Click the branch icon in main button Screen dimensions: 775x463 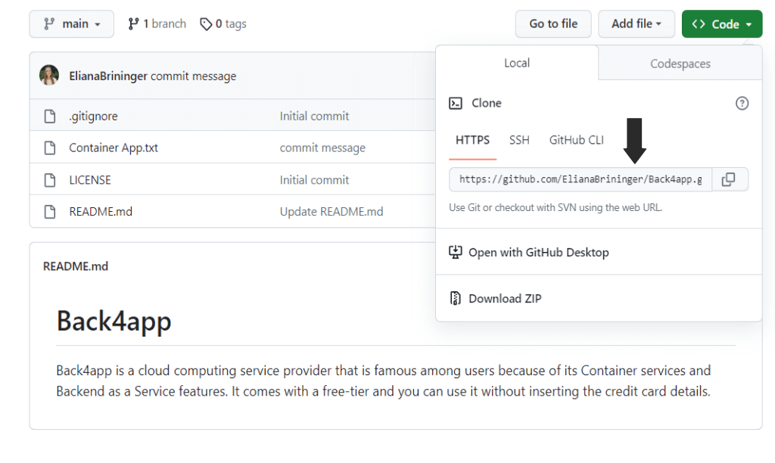49,23
